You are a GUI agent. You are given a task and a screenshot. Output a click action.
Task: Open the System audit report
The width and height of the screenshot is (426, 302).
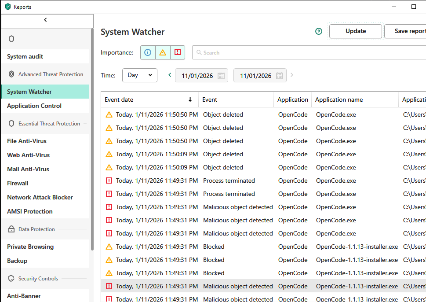point(45,57)
